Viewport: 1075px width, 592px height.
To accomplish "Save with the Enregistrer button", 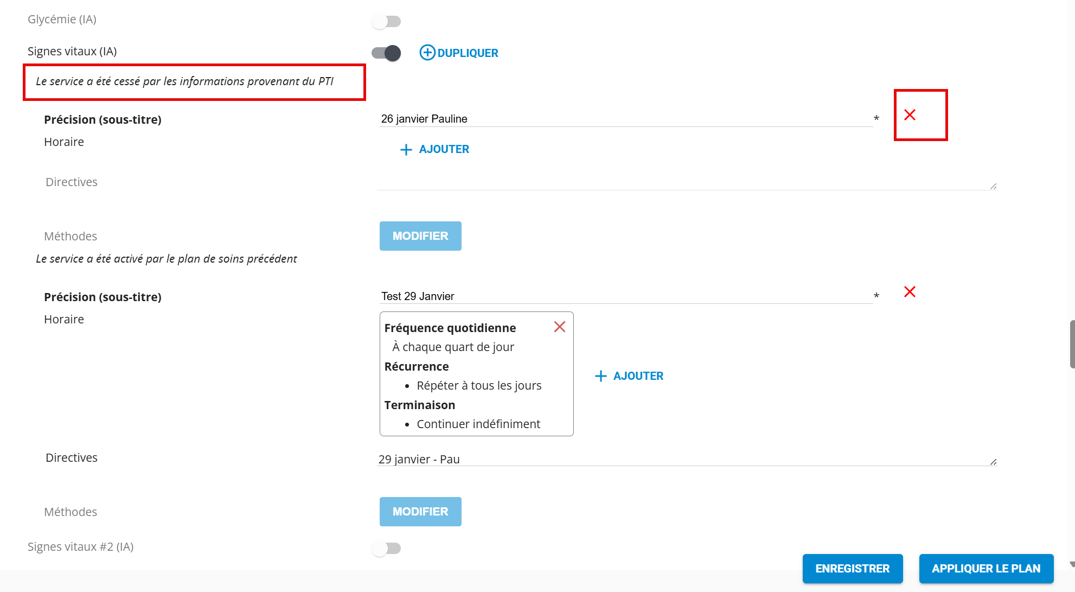I will (852, 568).
